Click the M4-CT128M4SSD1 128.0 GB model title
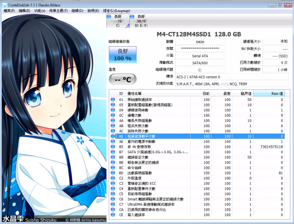Screen dimensions: 294x224 click(199, 34)
